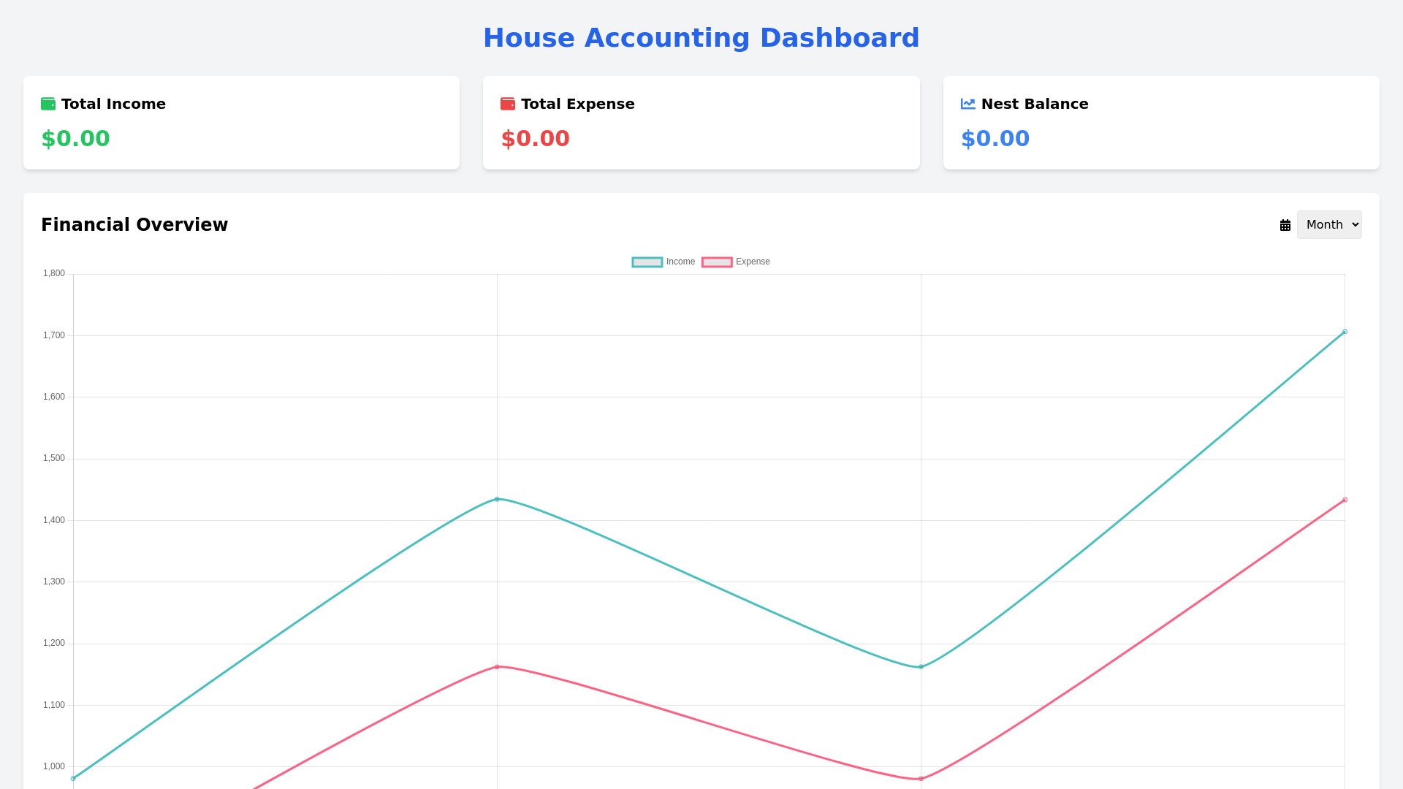1403x789 pixels.
Task: Click the pink Expense legend color box
Action: [x=717, y=262]
